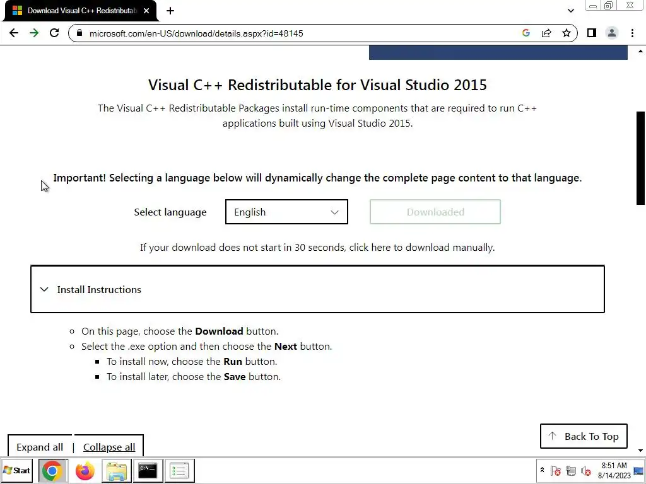Open File Explorer from the taskbar

117,470
